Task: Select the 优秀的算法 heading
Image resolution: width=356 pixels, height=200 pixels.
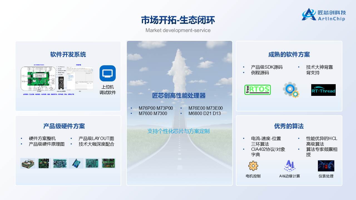Action: point(289,126)
